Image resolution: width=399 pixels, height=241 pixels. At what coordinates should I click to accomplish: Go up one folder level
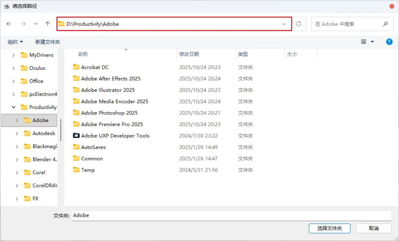pyautogui.click(x=47, y=24)
